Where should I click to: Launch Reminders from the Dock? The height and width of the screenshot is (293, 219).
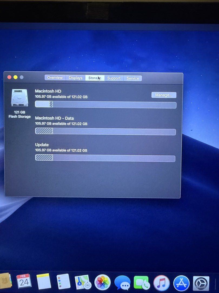click(x=63, y=282)
